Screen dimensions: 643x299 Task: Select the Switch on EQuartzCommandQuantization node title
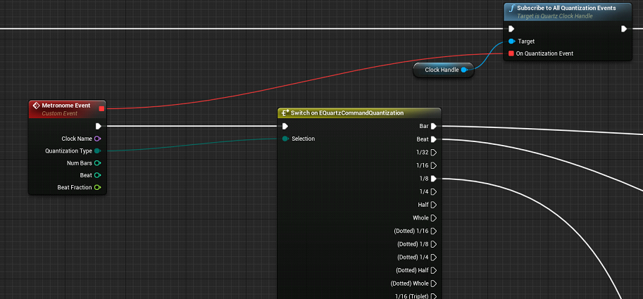pos(347,113)
